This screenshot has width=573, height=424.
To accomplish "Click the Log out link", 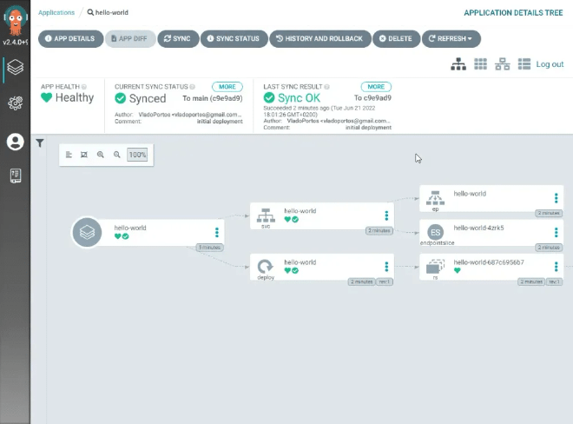I will [550, 64].
